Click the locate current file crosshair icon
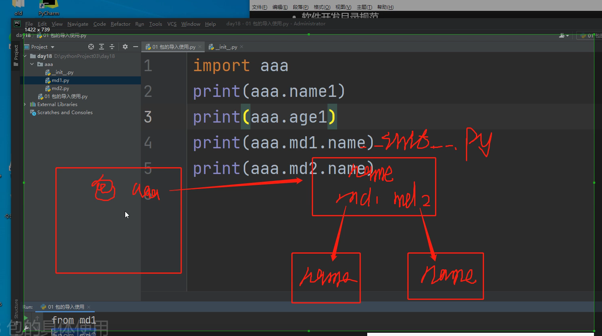The width and height of the screenshot is (602, 336). point(91,47)
